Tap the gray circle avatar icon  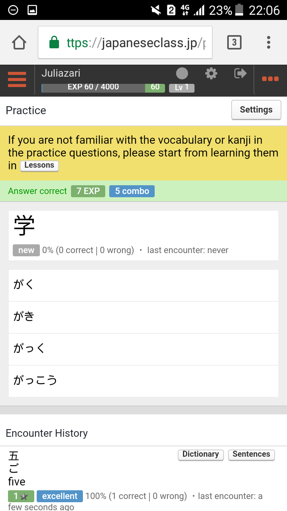click(182, 73)
